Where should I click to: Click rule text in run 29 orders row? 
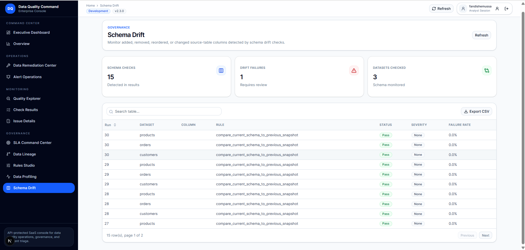[x=257, y=174]
